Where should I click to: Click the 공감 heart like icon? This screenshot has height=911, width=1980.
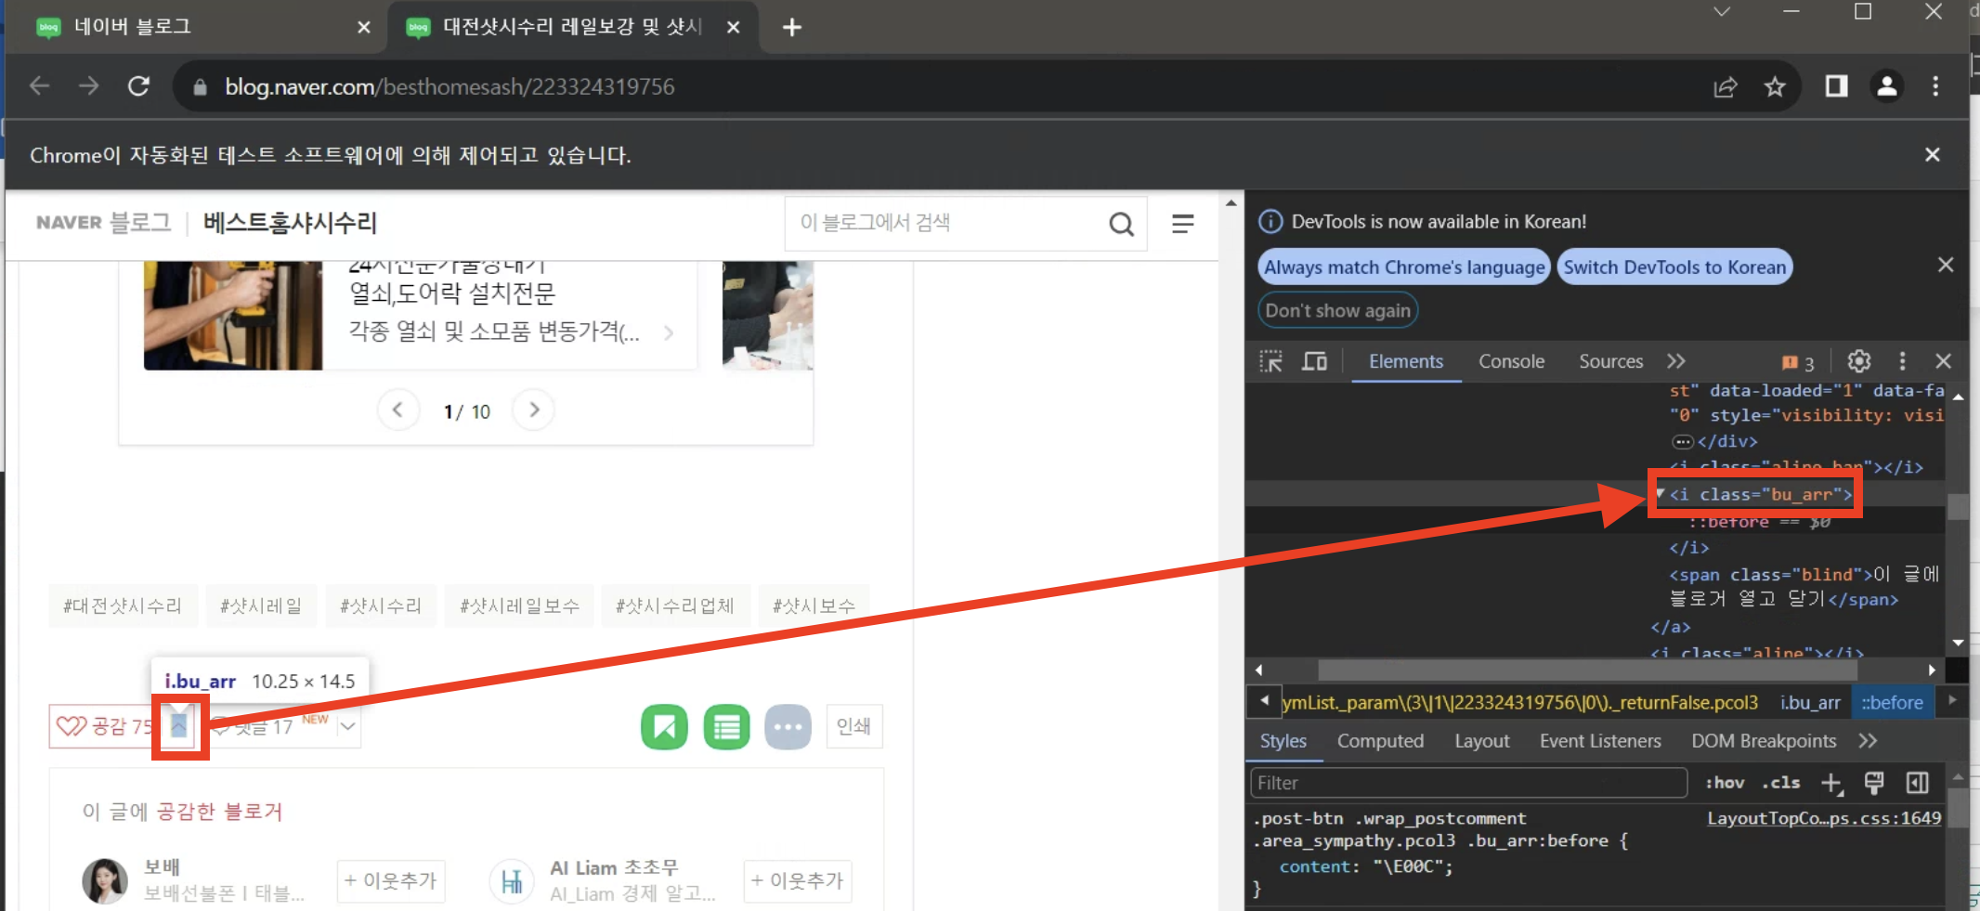pyautogui.click(x=72, y=727)
